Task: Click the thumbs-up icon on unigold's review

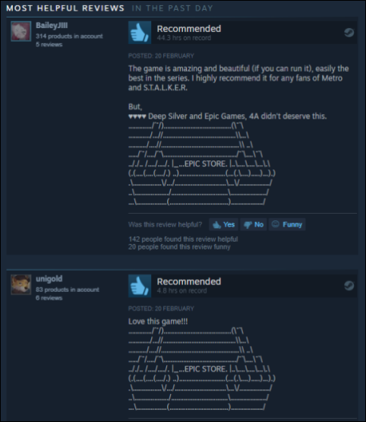Action: pyautogui.click(x=140, y=286)
